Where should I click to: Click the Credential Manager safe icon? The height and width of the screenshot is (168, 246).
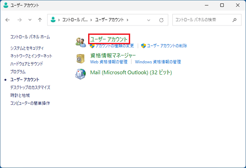81,59
